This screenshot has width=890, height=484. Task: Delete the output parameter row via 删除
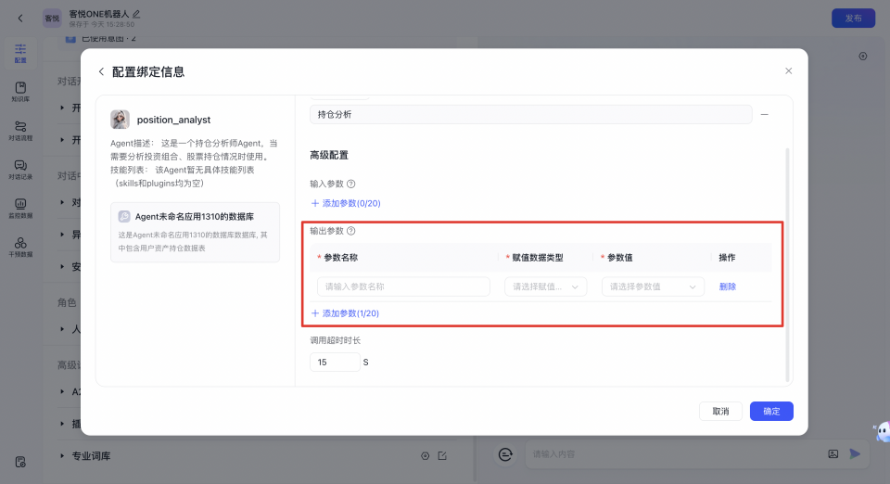point(728,287)
